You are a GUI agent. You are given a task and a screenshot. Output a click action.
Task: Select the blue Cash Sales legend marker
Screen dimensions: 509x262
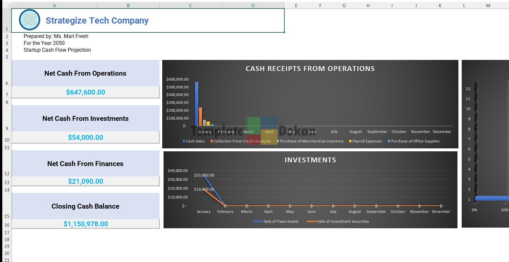coord(184,141)
